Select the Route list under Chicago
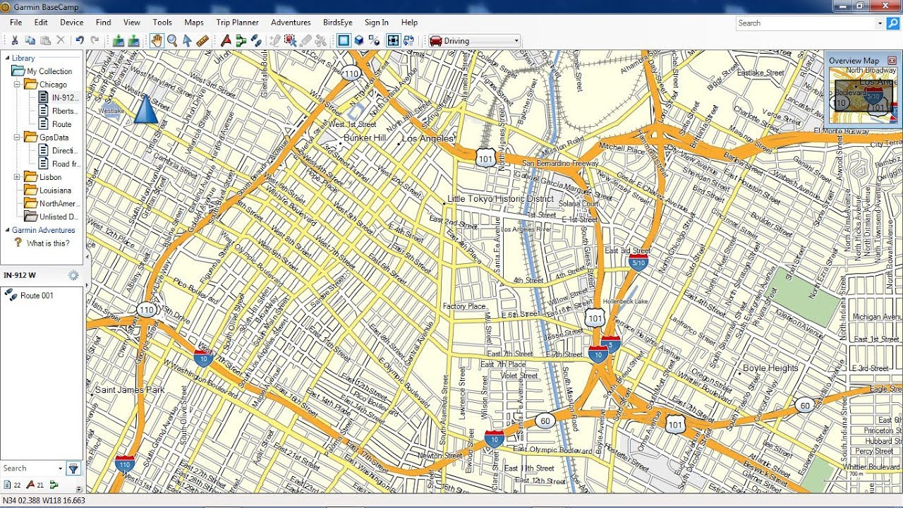The height and width of the screenshot is (508, 903). (55, 124)
